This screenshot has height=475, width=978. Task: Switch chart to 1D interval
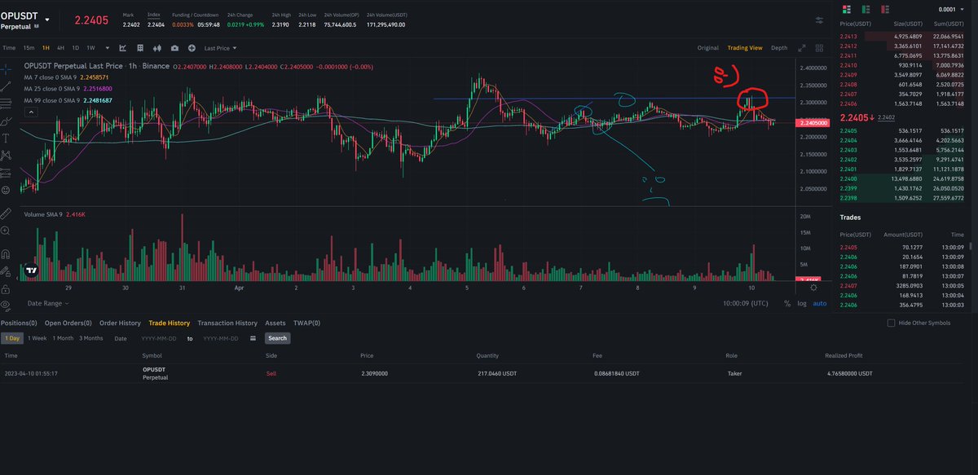click(76, 48)
